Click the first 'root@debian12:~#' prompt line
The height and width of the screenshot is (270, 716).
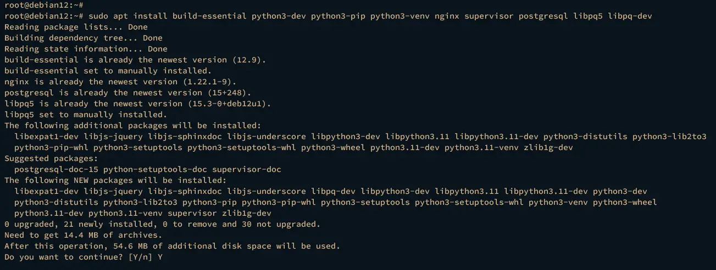coord(44,5)
